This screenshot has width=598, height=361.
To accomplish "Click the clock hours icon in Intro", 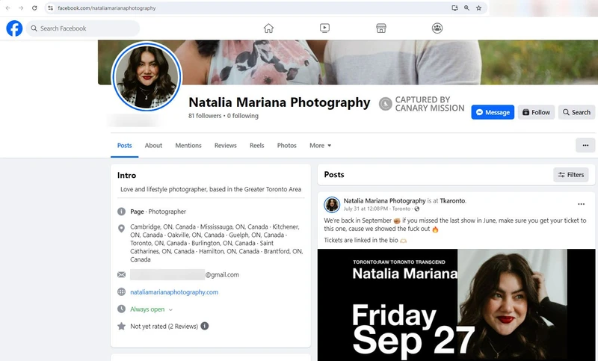I will click(x=121, y=309).
